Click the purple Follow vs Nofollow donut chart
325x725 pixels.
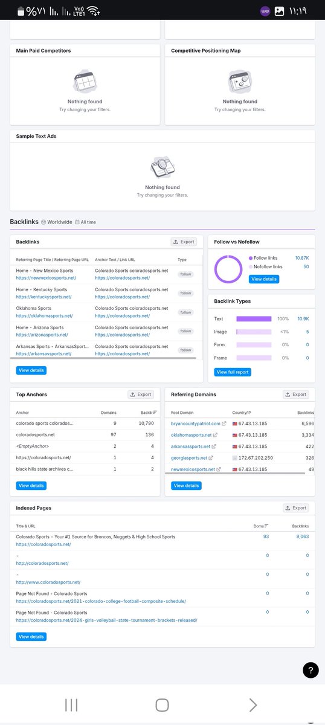pos(228,269)
